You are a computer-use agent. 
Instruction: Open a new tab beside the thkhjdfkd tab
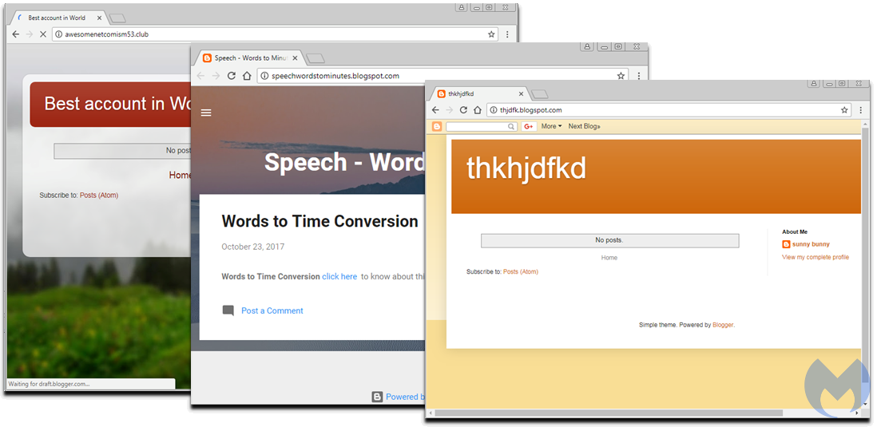540,94
